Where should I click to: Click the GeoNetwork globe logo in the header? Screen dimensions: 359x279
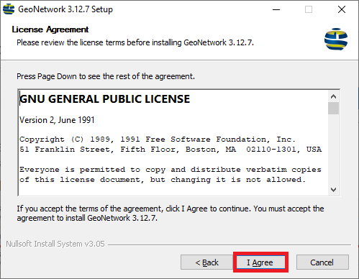coord(336,39)
